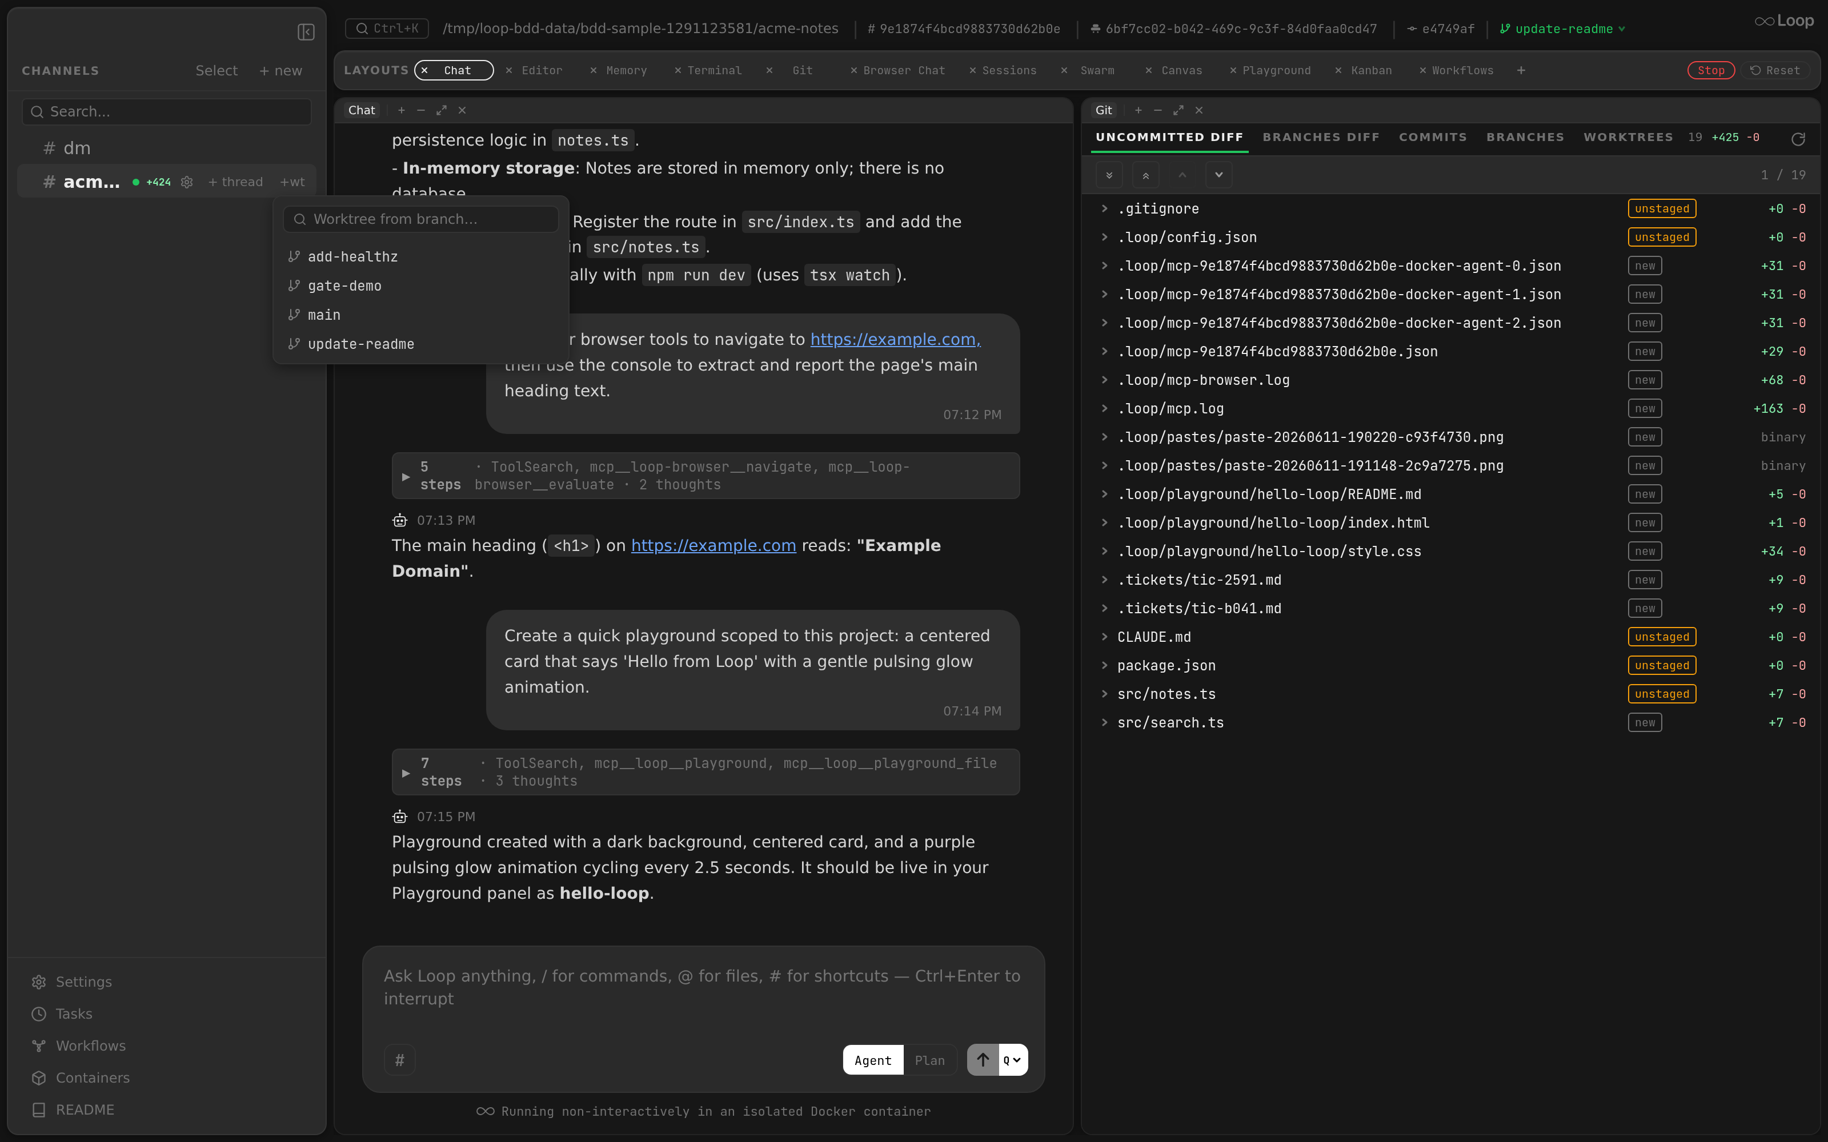Click the Stop button
This screenshot has width=1828, height=1142.
pos(1711,70)
